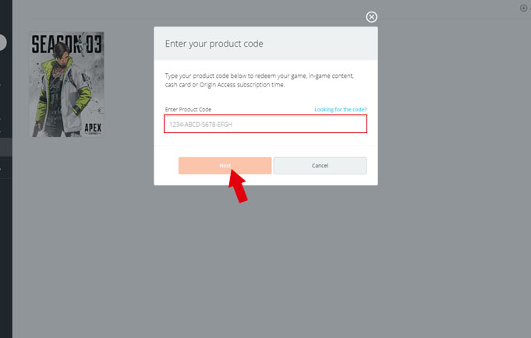Viewport: 531px width, 338px height.
Task: Cancel the product code dialog
Action: point(320,166)
